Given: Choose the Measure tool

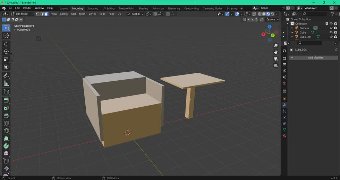Looking at the screenshot, I should 6,83.
